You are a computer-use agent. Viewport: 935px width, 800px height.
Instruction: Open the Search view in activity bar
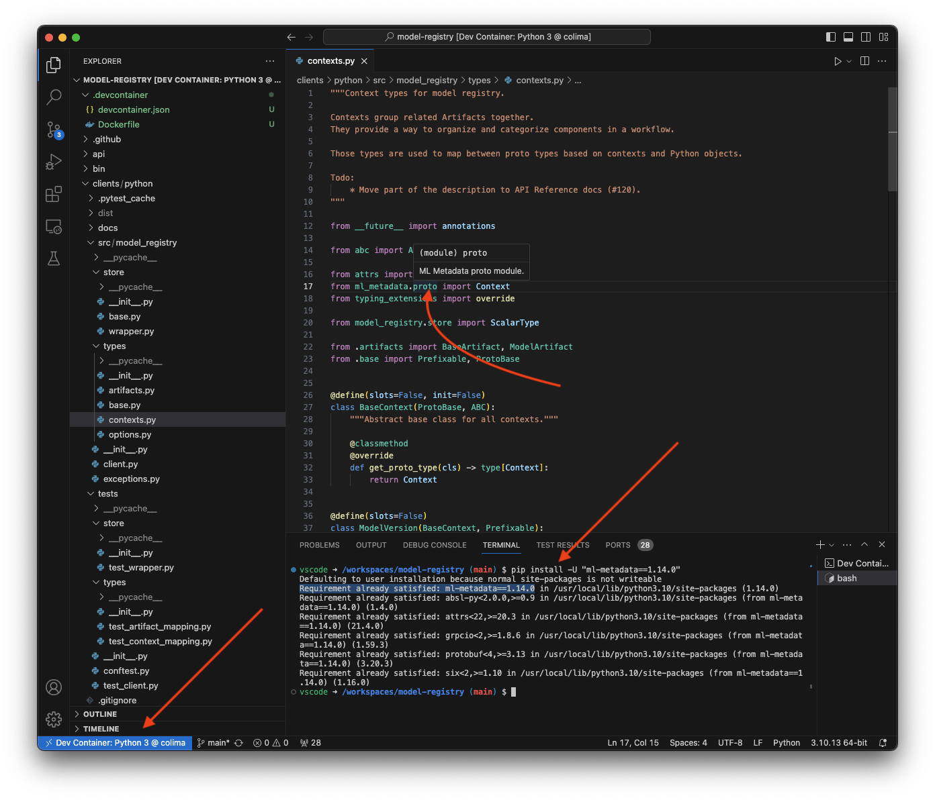[54, 97]
